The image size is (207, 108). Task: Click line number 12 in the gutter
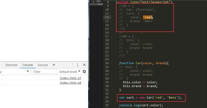tap(107, 17)
